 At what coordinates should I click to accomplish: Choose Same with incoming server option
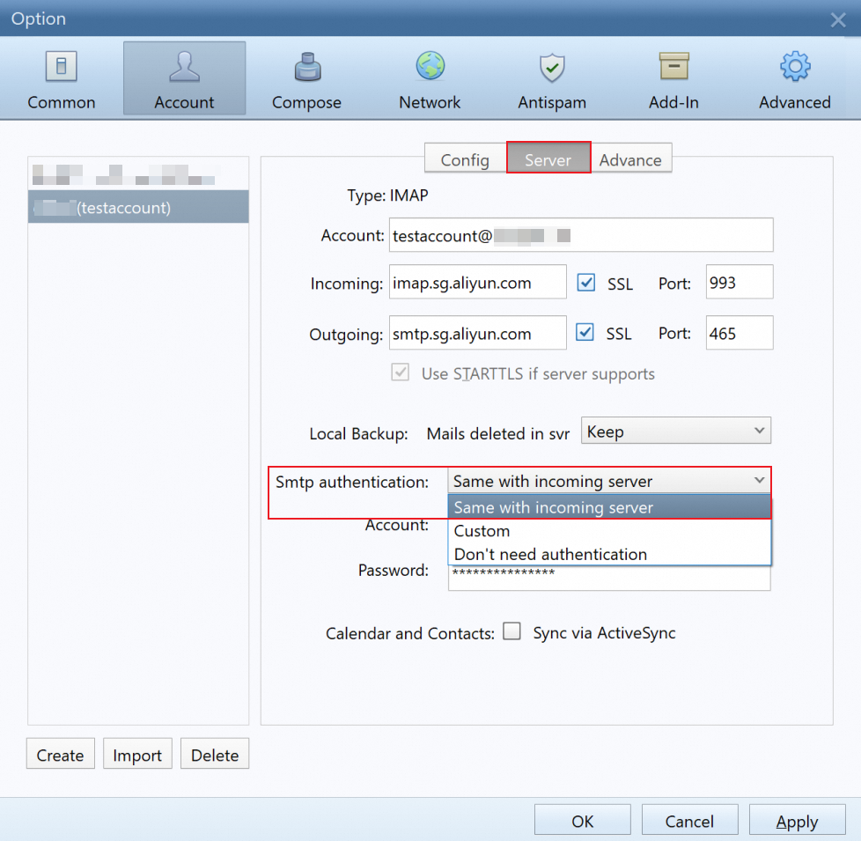point(609,507)
